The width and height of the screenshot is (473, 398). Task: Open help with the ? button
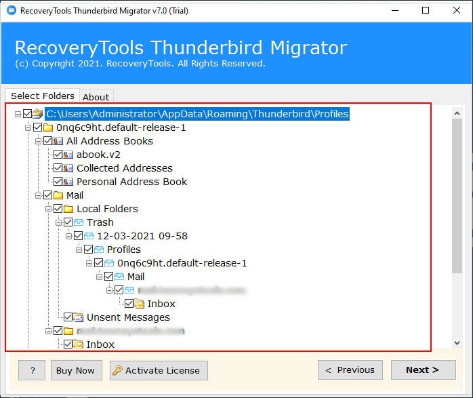coord(32,370)
